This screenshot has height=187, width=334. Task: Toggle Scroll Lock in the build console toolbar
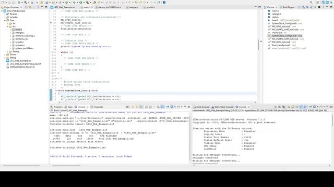point(158,107)
